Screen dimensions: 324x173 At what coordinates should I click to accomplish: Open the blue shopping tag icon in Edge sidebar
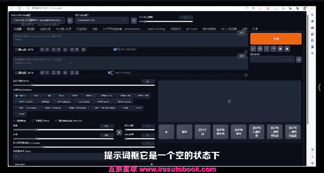click(x=312, y=21)
